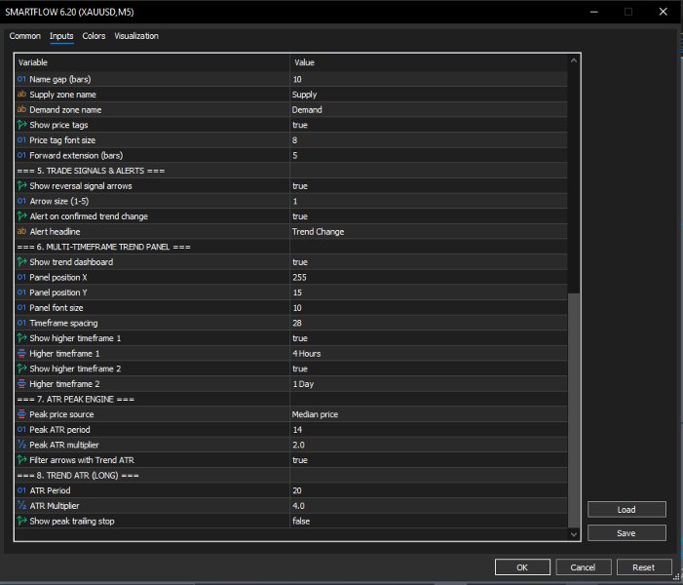Click the integer icon beside Forward extension (bars)
The width and height of the screenshot is (683, 585).
[21, 155]
